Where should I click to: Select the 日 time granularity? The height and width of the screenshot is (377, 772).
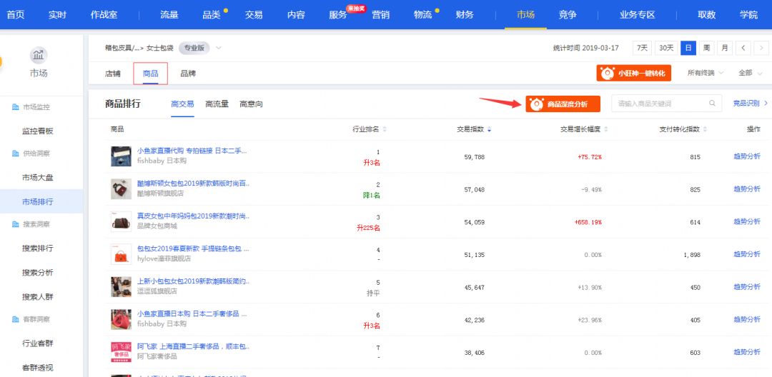point(688,48)
